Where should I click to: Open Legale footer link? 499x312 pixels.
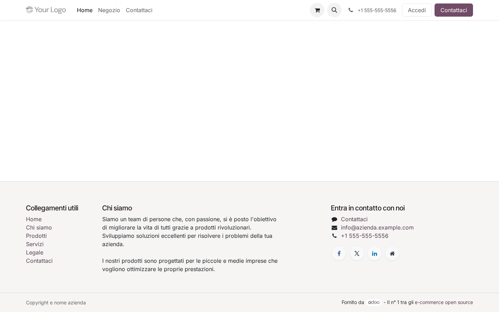pyautogui.click(x=35, y=252)
